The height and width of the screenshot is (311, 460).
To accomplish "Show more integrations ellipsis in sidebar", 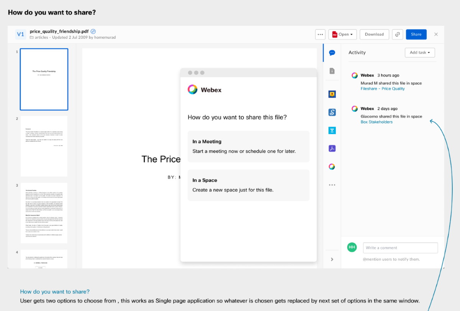I will (332, 185).
